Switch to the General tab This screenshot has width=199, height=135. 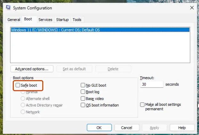point(14,20)
